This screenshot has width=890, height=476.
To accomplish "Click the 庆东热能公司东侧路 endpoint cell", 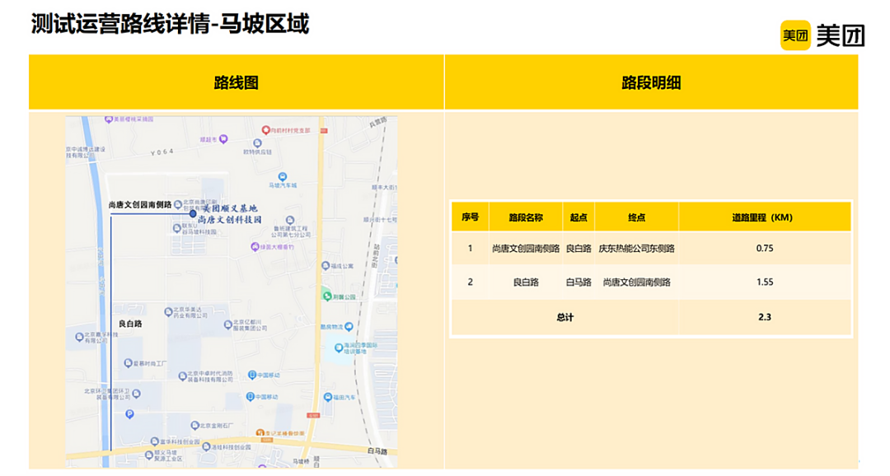I will [636, 248].
